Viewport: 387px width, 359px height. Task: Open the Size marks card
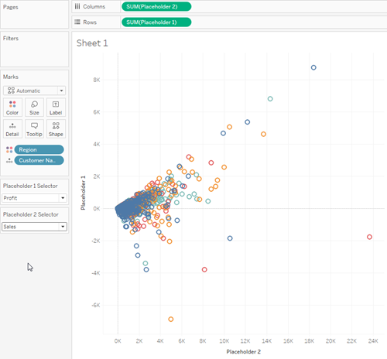coord(34,108)
